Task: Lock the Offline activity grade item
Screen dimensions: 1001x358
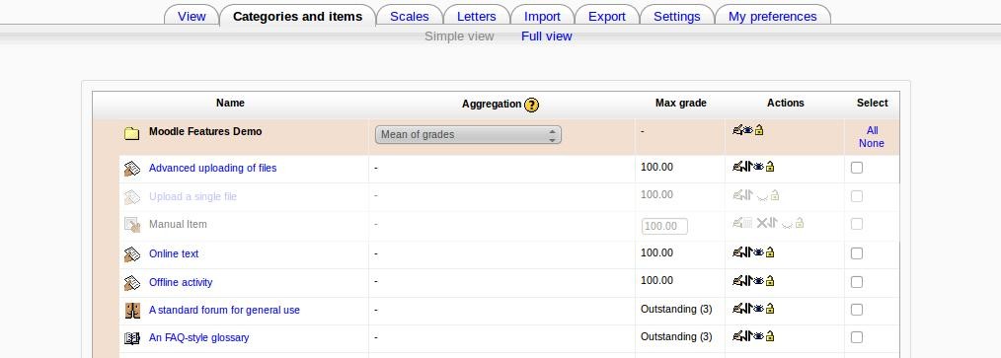Action: pyautogui.click(x=770, y=280)
